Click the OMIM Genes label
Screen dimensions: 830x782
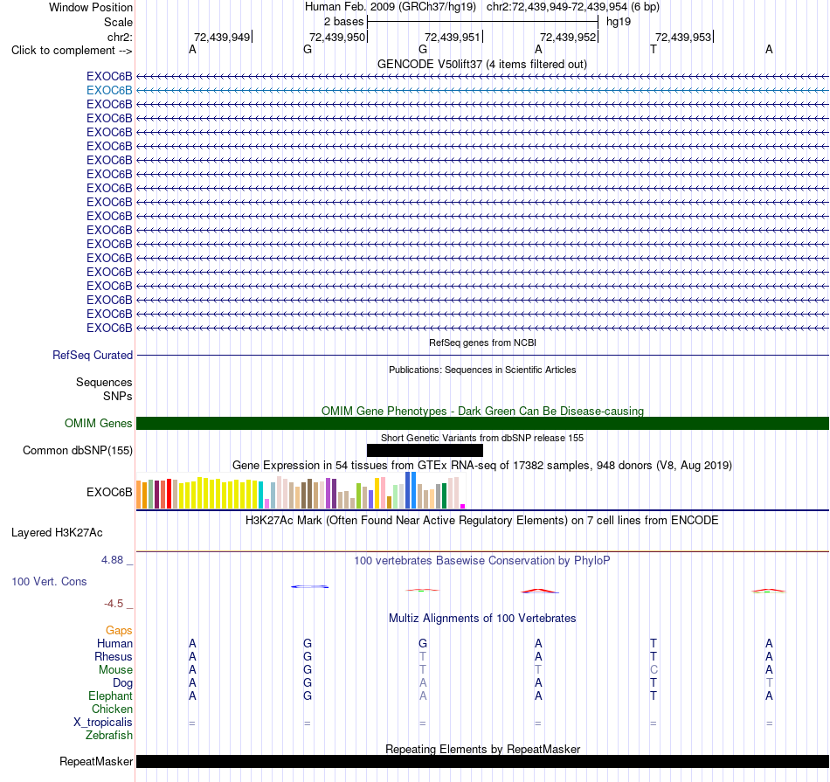98,423
